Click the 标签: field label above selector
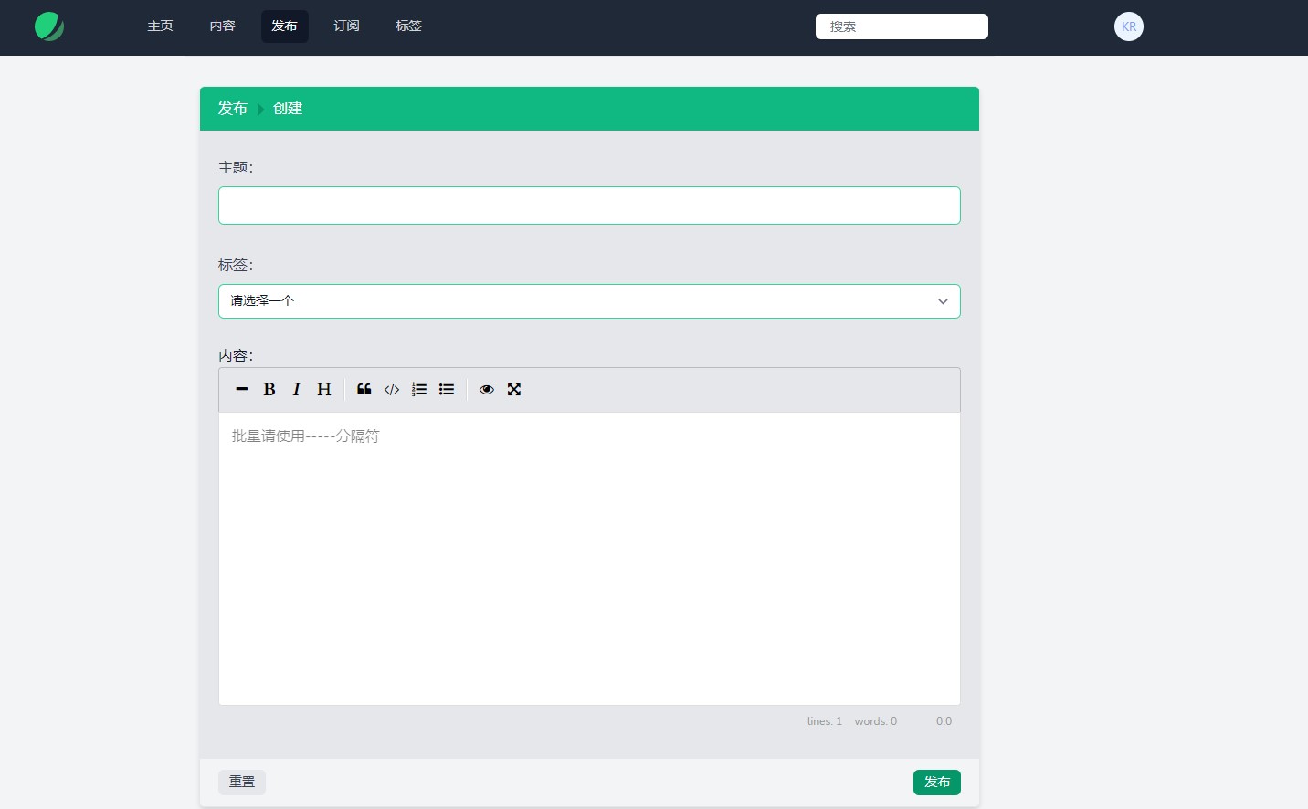Image resolution: width=1308 pixels, height=809 pixels. click(236, 266)
